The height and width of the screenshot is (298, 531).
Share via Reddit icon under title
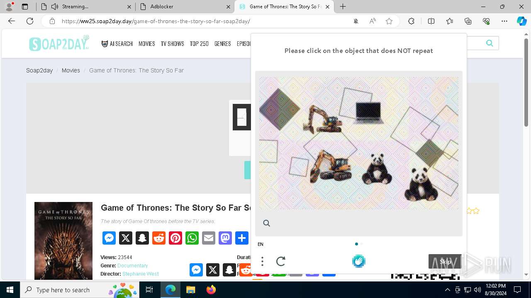click(159, 238)
